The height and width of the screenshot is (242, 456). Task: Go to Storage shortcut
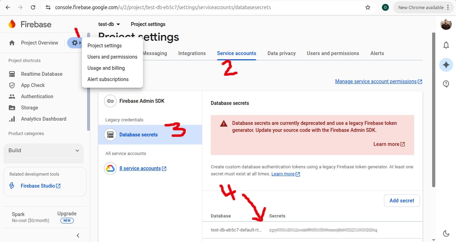[29, 108]
